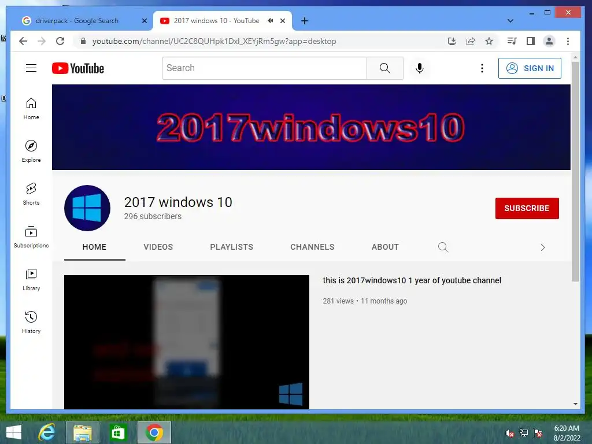The height and width of the screenshot is (444, 592).
Task: Click the install app icon in address bar
Action: (452, 41)
